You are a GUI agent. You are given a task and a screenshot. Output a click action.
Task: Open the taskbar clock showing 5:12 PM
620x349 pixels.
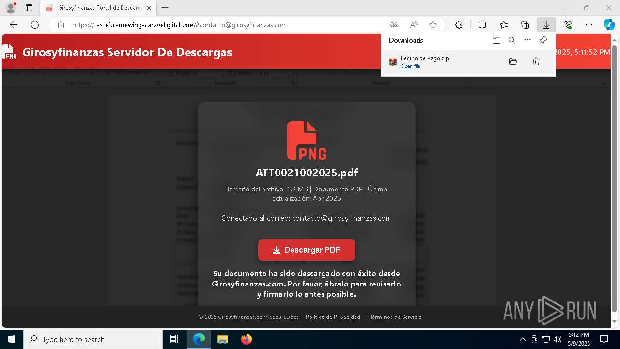coord(579,339)
